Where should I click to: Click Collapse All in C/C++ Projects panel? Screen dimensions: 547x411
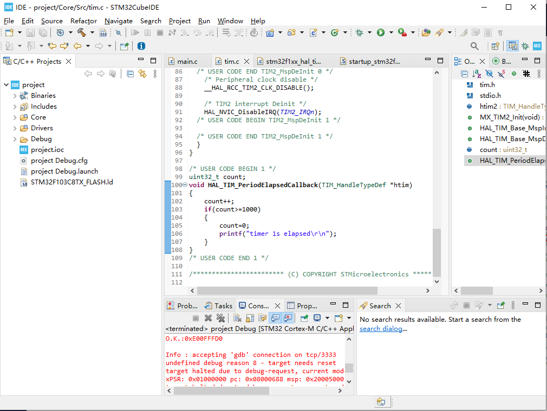coord(130,74)
